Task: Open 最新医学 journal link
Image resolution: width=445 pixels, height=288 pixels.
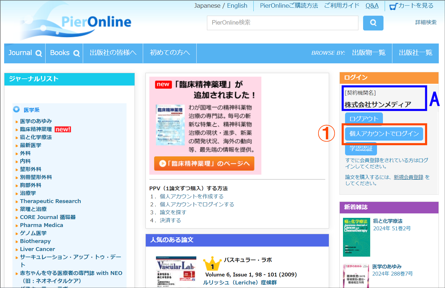Action: tap(30, 145)
